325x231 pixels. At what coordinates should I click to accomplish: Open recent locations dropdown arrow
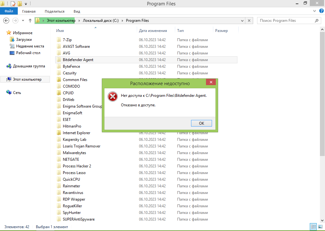(23, 21)
